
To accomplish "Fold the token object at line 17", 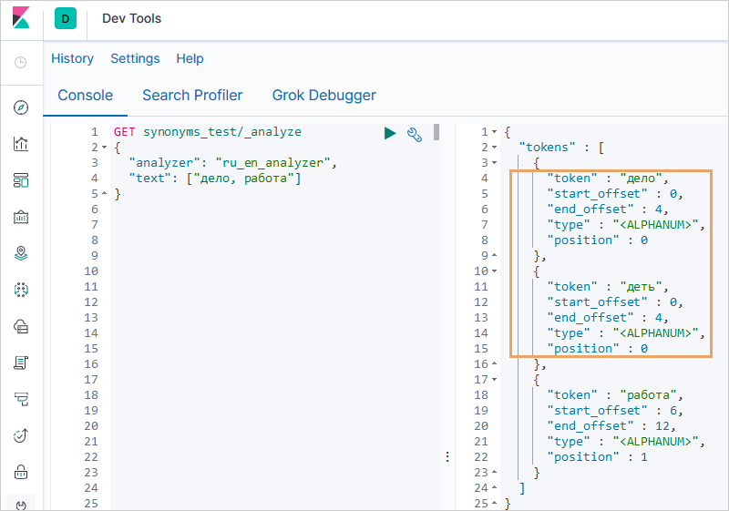I will tap(494, 380).
